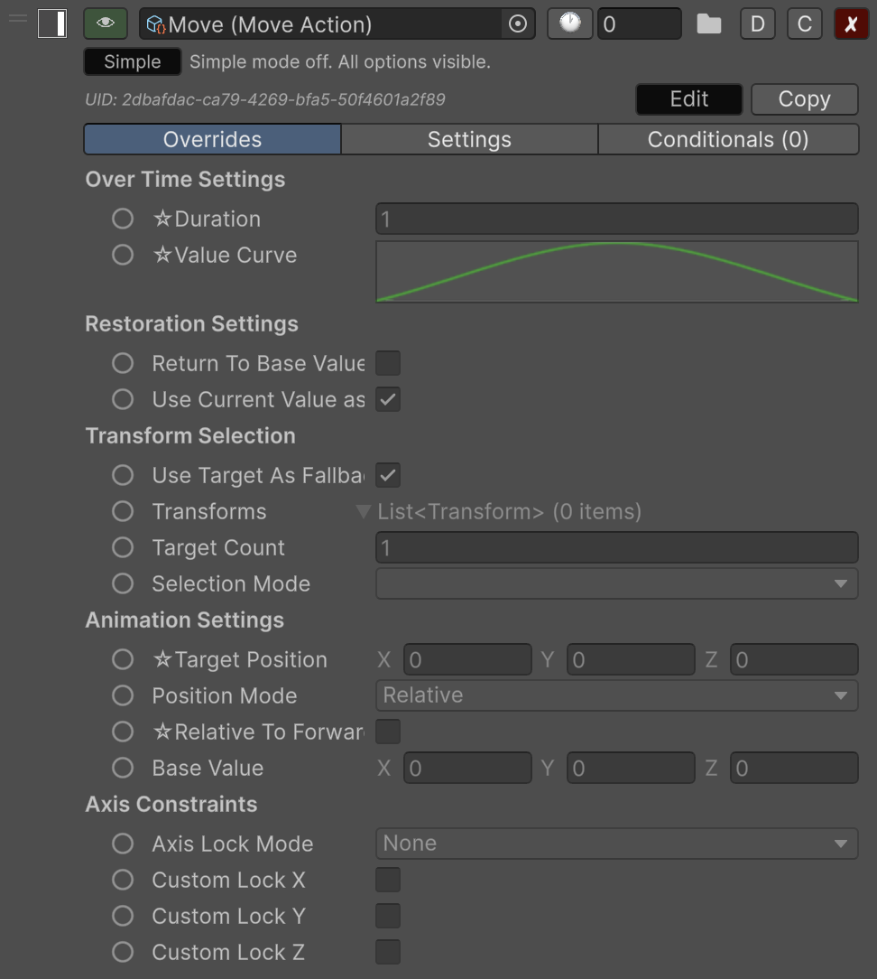Enable the Return To Base Value checkbox
The width and height of the screenshot is (877, 979).
tap(388, 364)
